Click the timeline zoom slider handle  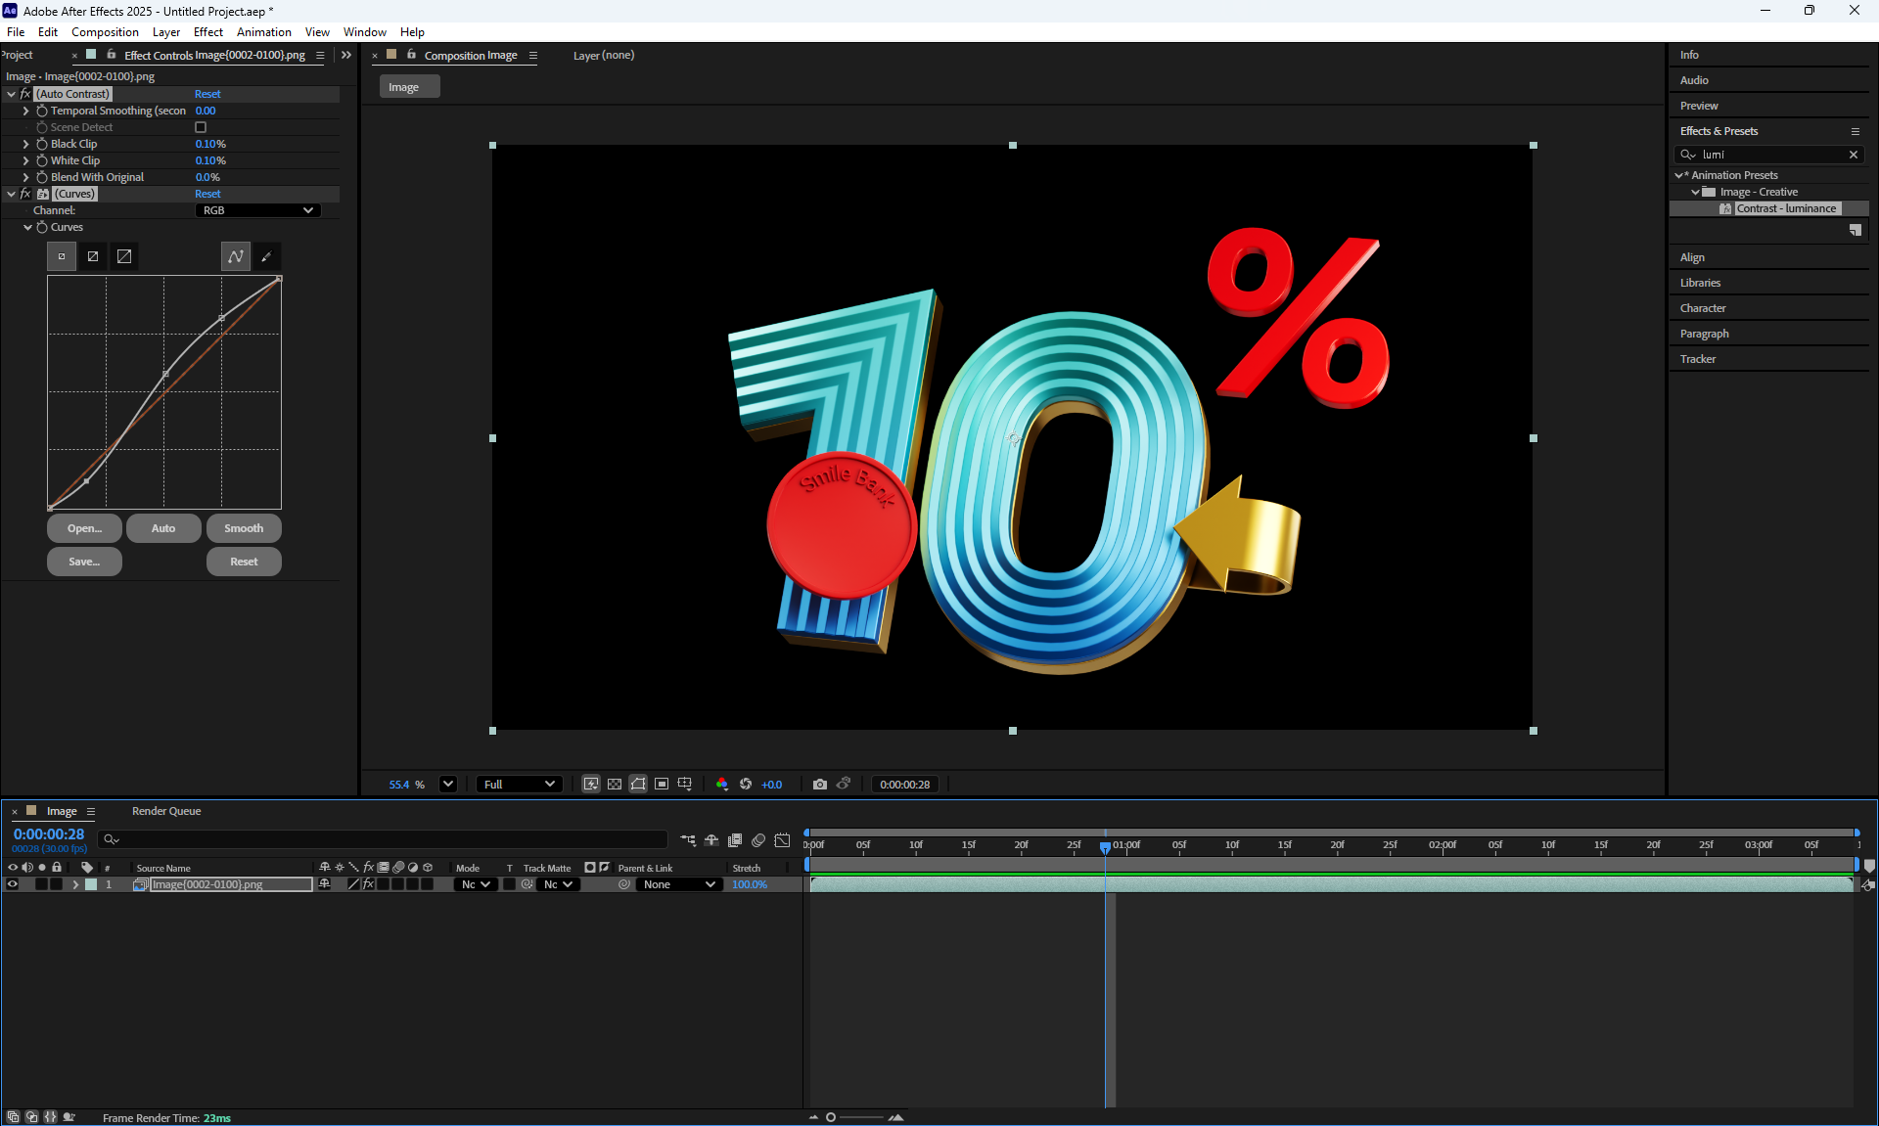[831, 1117]
